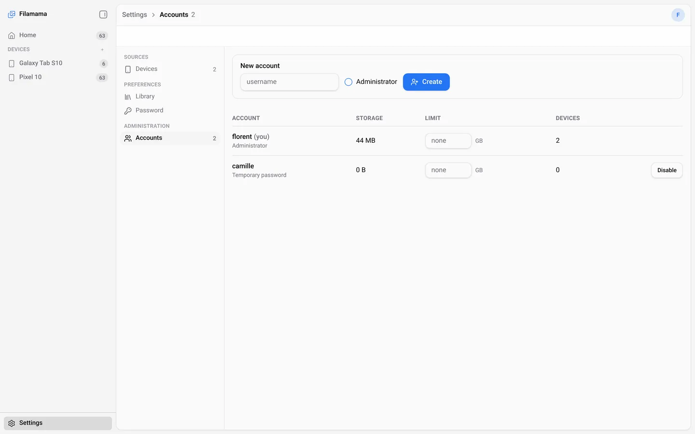Click the camille account name

(x=243, y=166)
